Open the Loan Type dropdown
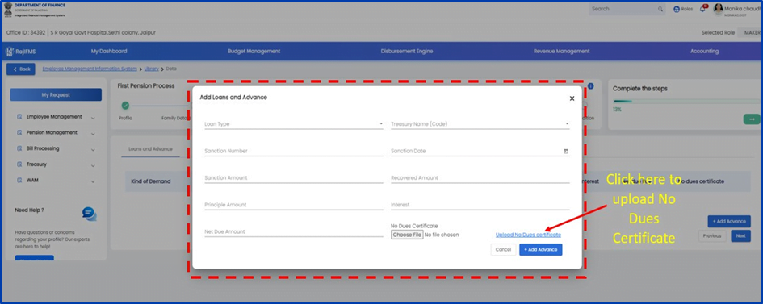The width and height of the screenshot is (763, 304). [293, 124]
